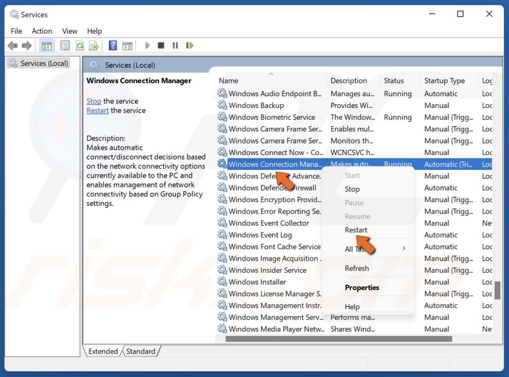Select first Windows Camera Frame Server row

(354, 129)
